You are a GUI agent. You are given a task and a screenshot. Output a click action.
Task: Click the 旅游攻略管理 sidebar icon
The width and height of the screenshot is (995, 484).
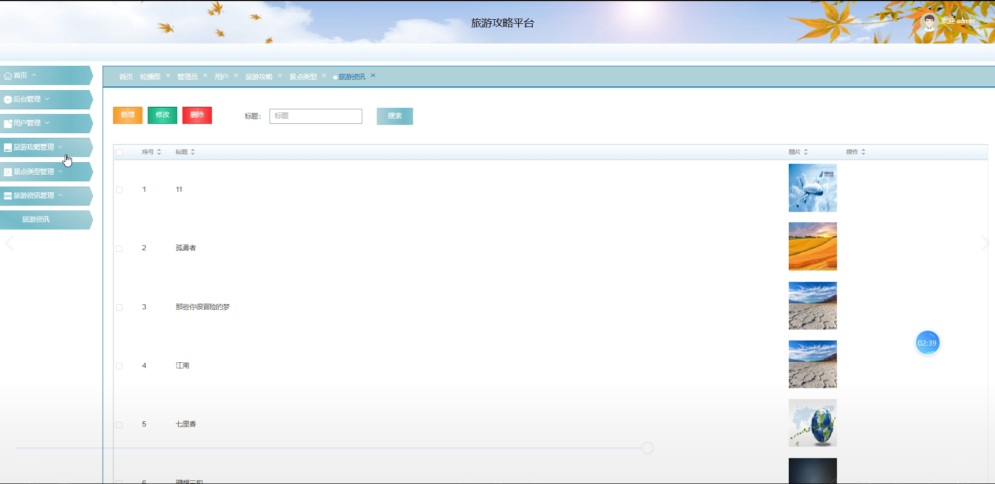pyautogui.click(x=8, y=148)
